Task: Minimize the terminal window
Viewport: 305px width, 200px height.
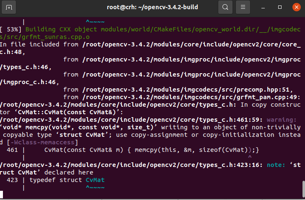Action: [x=263, y=8]
